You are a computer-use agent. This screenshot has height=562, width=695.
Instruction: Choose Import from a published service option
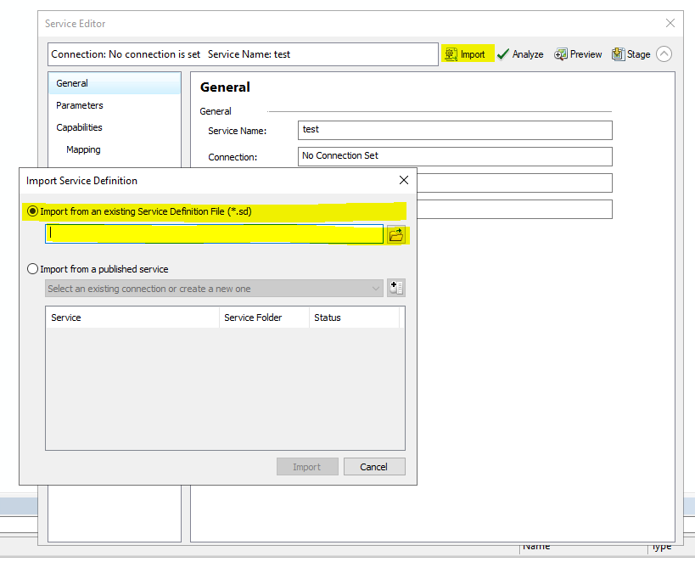click(x=31, y=268)
